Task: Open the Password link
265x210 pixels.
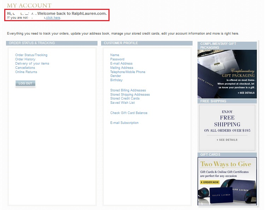Action: point(117,59)
